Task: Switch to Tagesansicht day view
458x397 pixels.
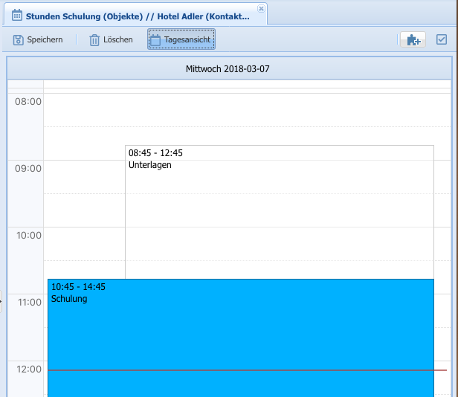Action: pos(181,40)
